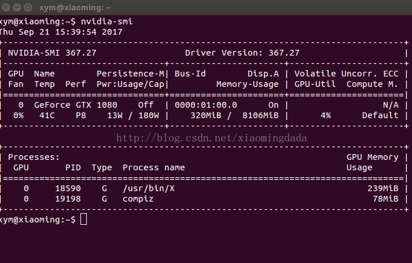The width and height of the screenshot is (412, 263).
Task: Click the /usr/bin/X process name
Action: click(x=149, y=188)
